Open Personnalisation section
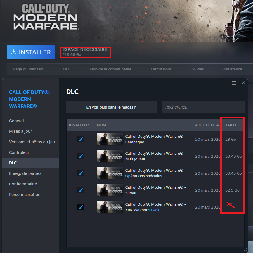Screen dimensions: 253x253 click(25, 194)
